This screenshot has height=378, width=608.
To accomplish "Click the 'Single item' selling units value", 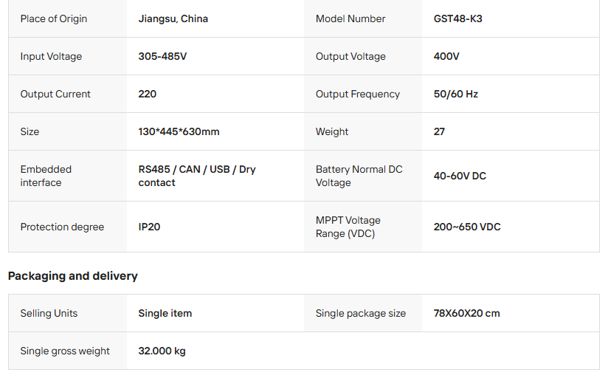I will click(165, 313).
